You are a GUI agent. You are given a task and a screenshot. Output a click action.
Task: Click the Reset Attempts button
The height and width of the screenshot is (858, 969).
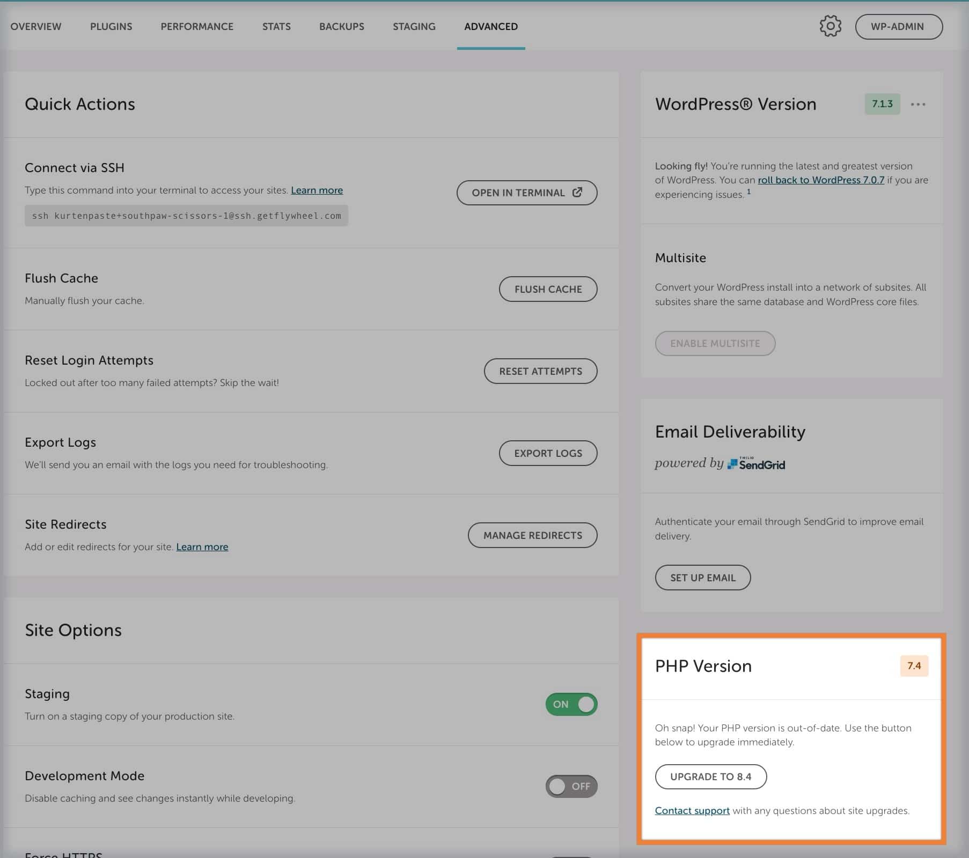[540, 371]
